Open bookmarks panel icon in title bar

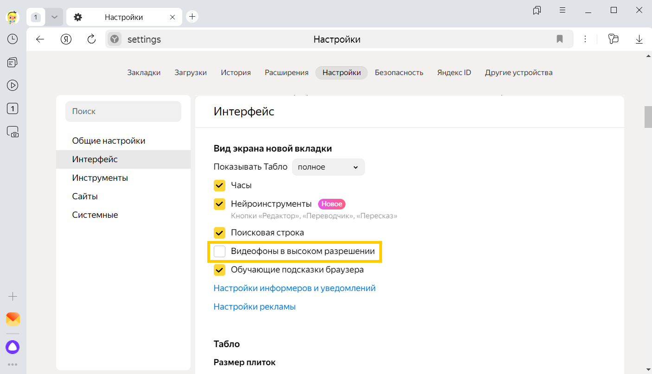coord(537,10)
